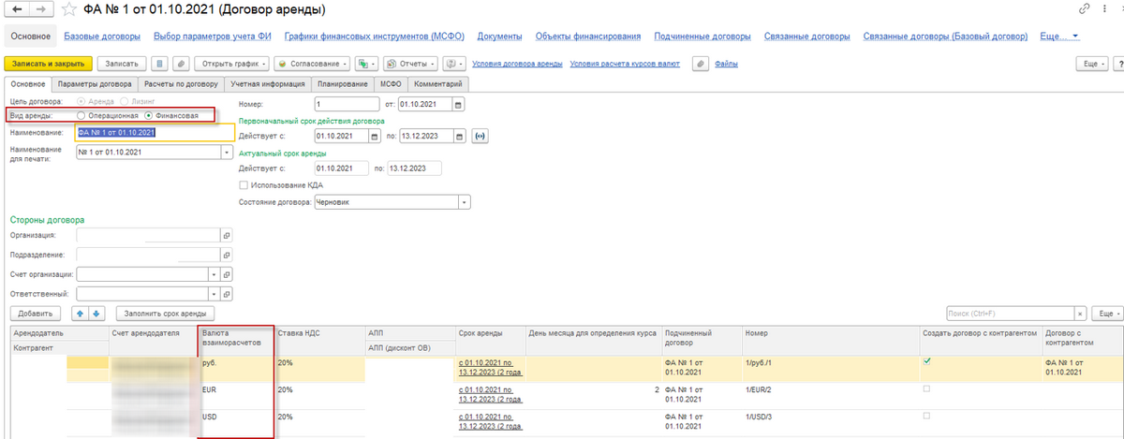Open the Условия договора аренды link
1124x439 pixels.
pyautogui.click(x=517, y=64)
